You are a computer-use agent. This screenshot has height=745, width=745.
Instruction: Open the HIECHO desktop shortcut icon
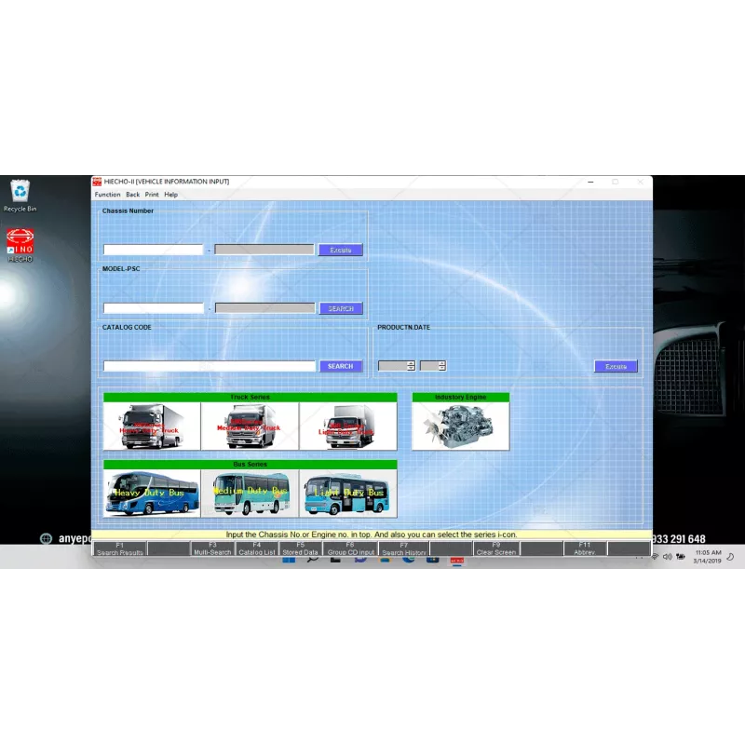tap(20, 245)
